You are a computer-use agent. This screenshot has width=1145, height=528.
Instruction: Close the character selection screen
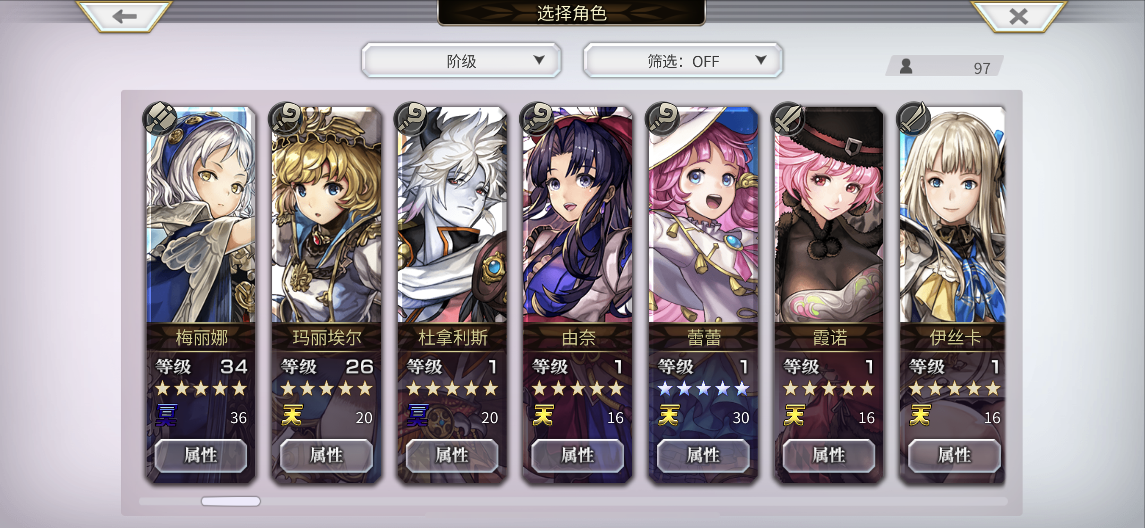point(1018,16)
